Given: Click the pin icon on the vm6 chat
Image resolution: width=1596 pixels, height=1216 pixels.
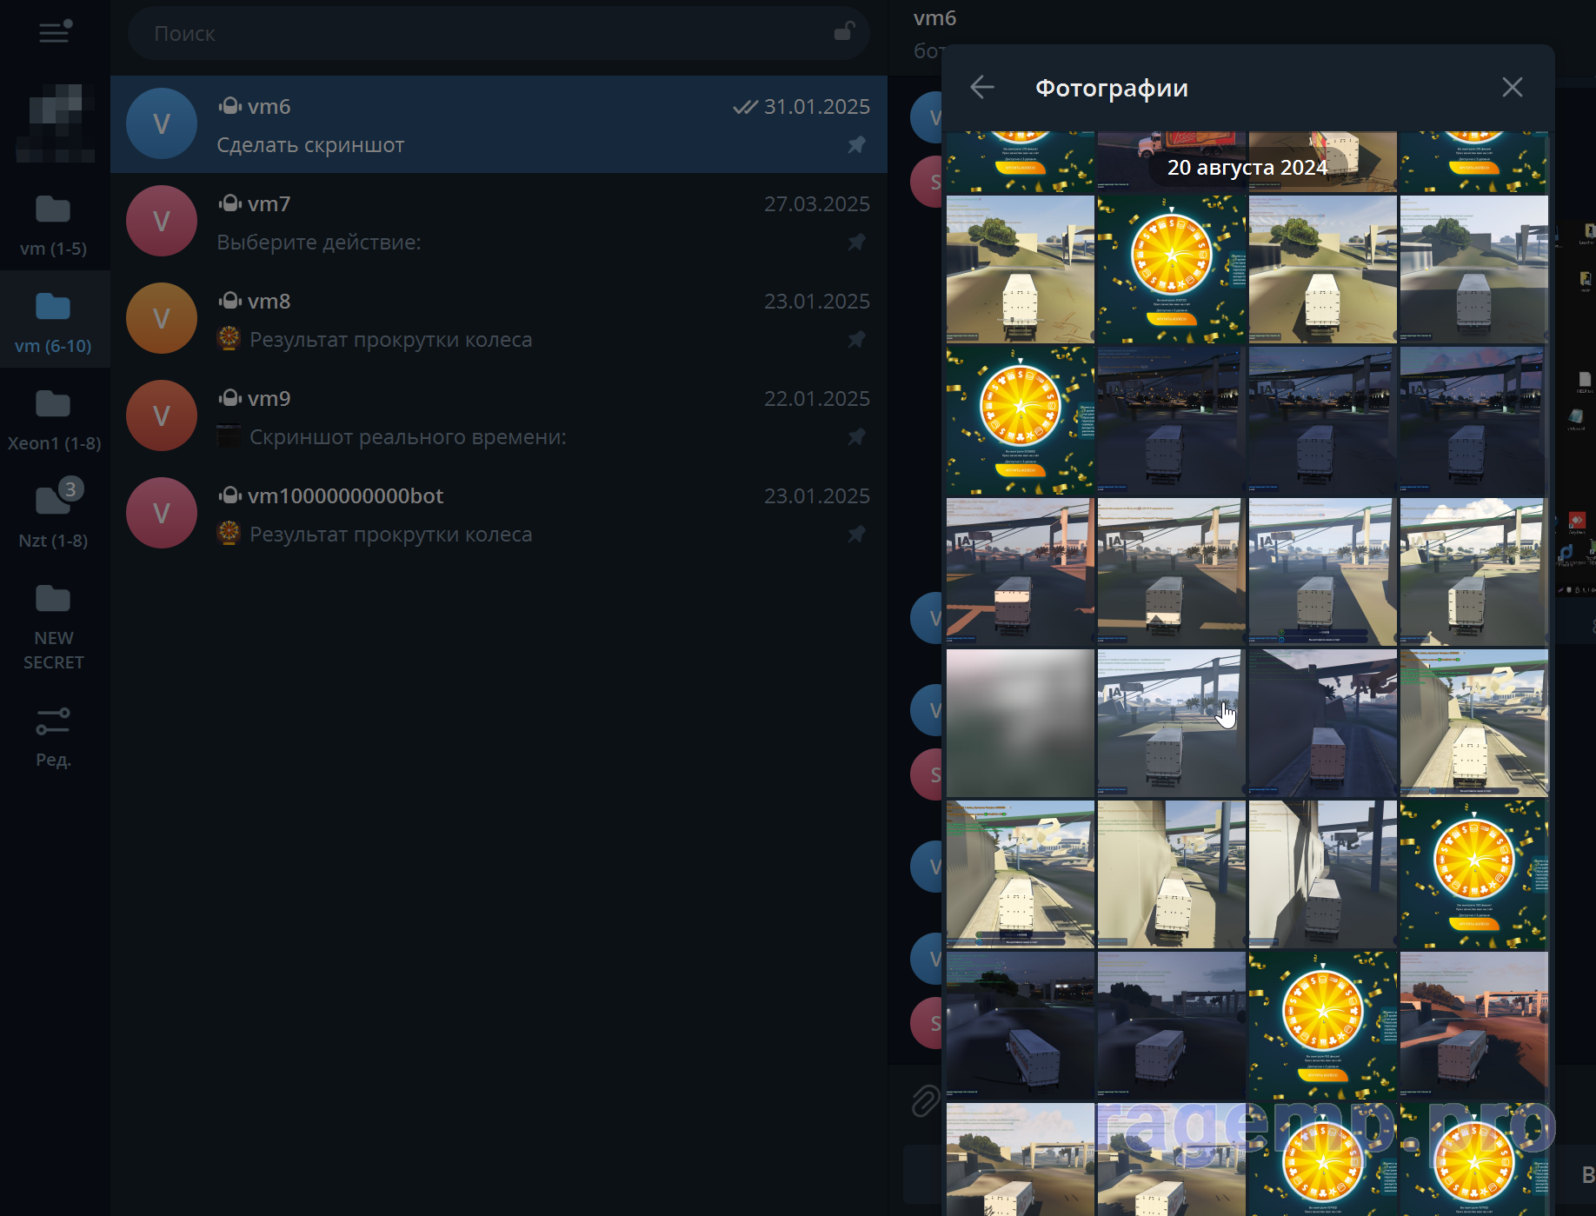Looking at the screenshot, I should pos(856,145).
